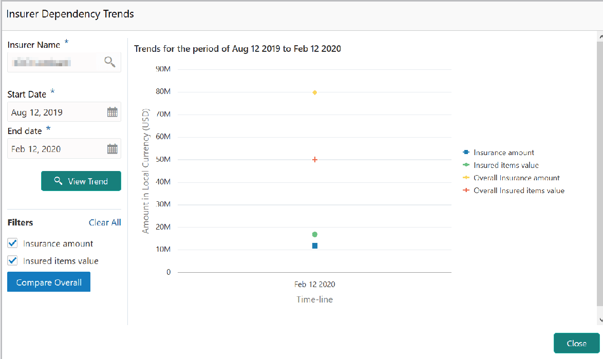Screen dimensions: 603x359
Task: Click the Start Date field Aug 12, 2019
Action: tap(64, 112)
